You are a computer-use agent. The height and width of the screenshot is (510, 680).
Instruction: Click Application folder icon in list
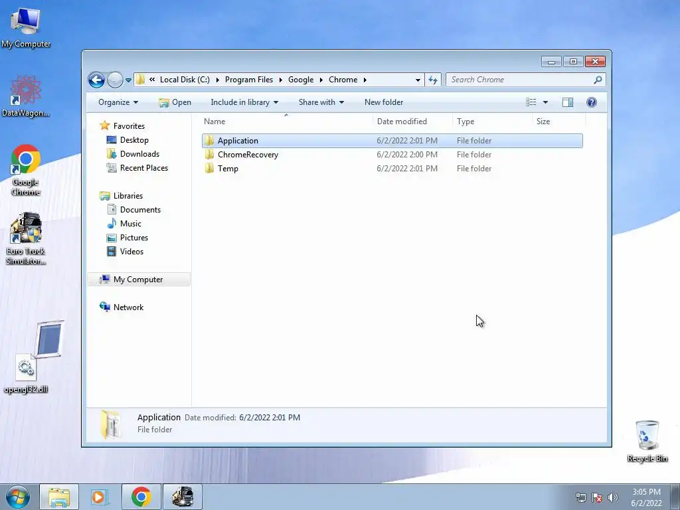209,141
